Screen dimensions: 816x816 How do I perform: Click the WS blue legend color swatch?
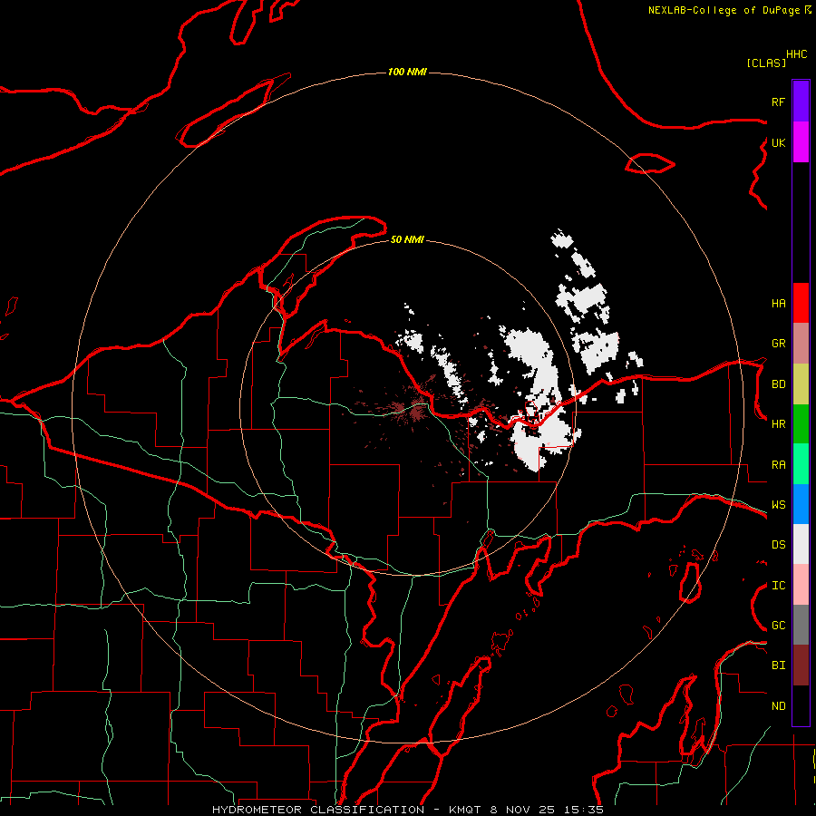coord(801,504)
